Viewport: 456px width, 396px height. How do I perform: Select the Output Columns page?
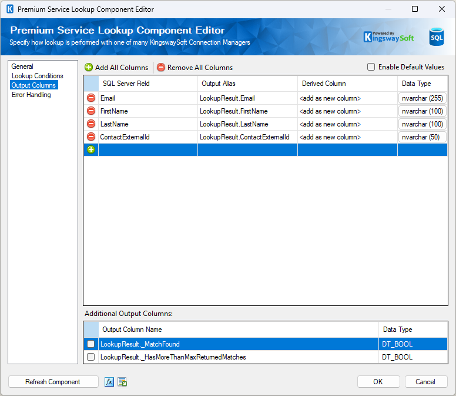33,85
